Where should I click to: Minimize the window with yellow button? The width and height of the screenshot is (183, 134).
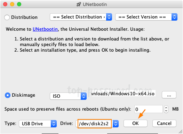pos(12,4)
